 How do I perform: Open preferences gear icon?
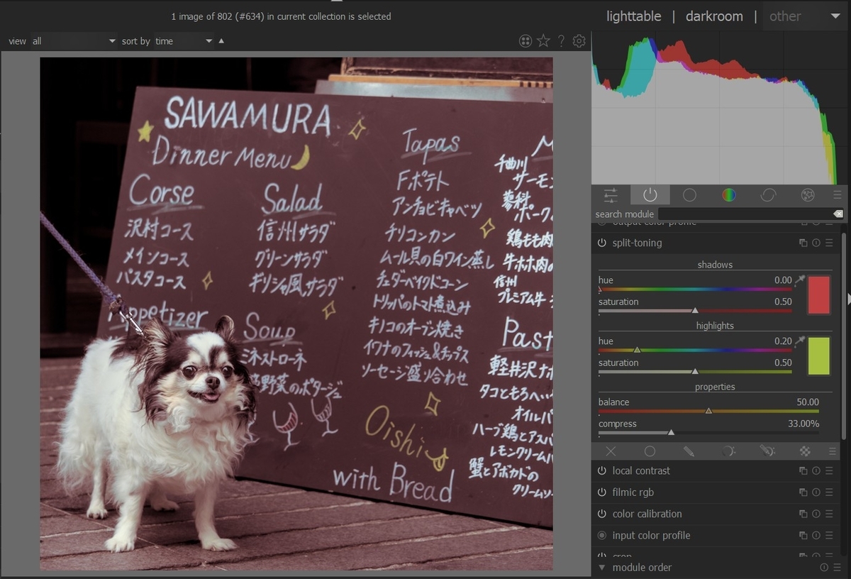point(579,41)
